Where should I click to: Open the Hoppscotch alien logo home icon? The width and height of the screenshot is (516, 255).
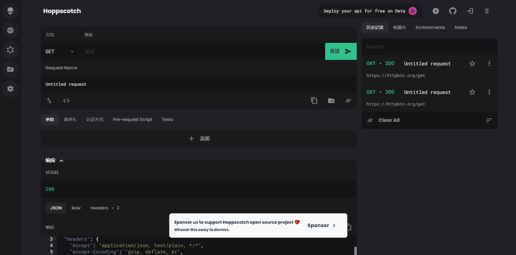[x=10, y=11]
